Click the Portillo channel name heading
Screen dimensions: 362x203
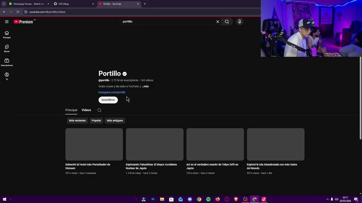point(109,74)
